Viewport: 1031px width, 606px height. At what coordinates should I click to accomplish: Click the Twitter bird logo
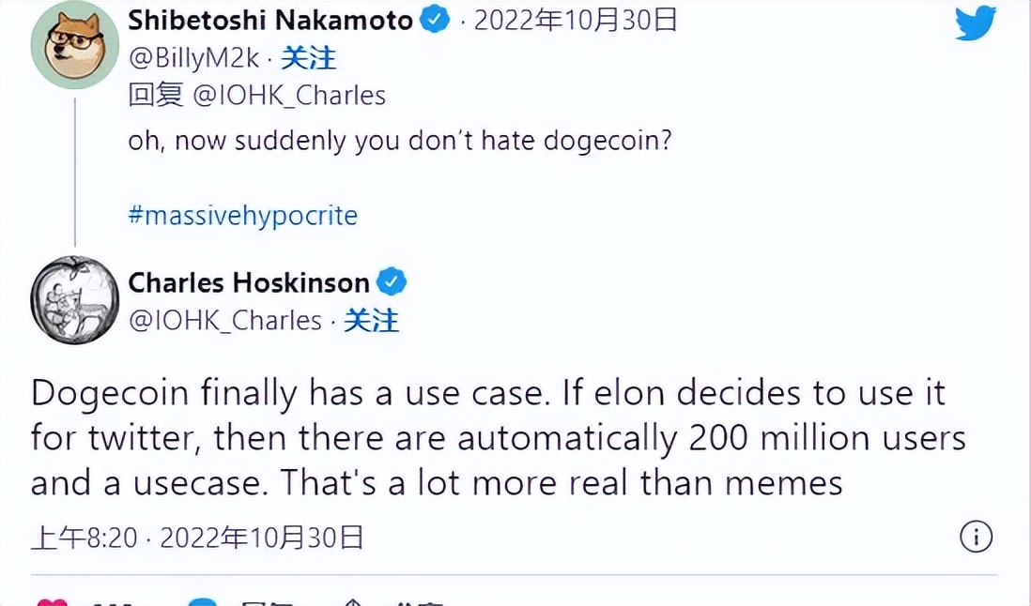(x=976, y=23)
